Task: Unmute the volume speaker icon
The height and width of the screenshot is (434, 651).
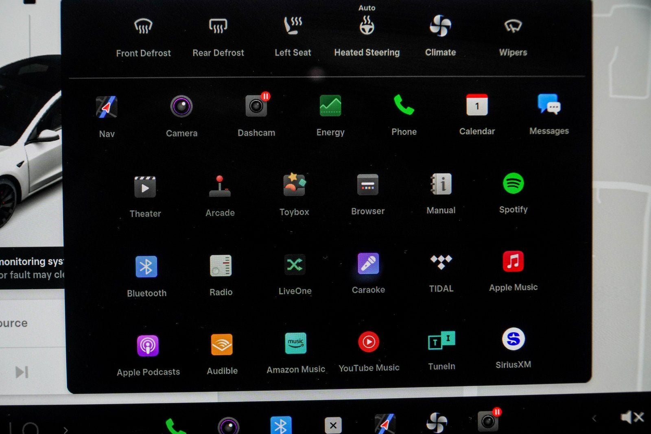Action: point(631,417)
